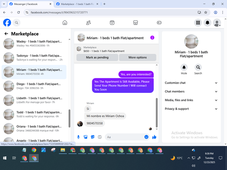Image resolution: width=227 pixels, height=170 pixels.
Task: Bookmark this page with the star
Action: [x=206, y=12]
